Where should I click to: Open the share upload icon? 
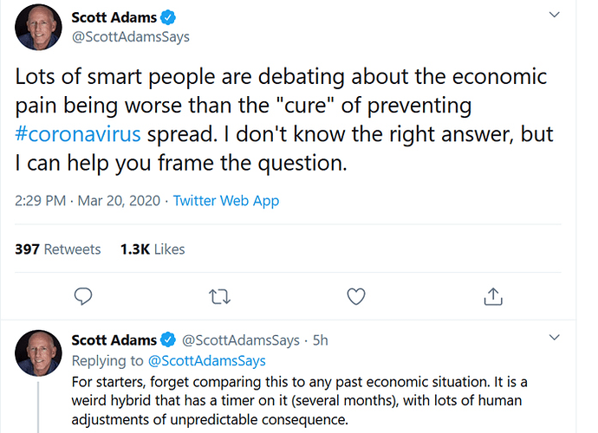(x=493, y=296)
